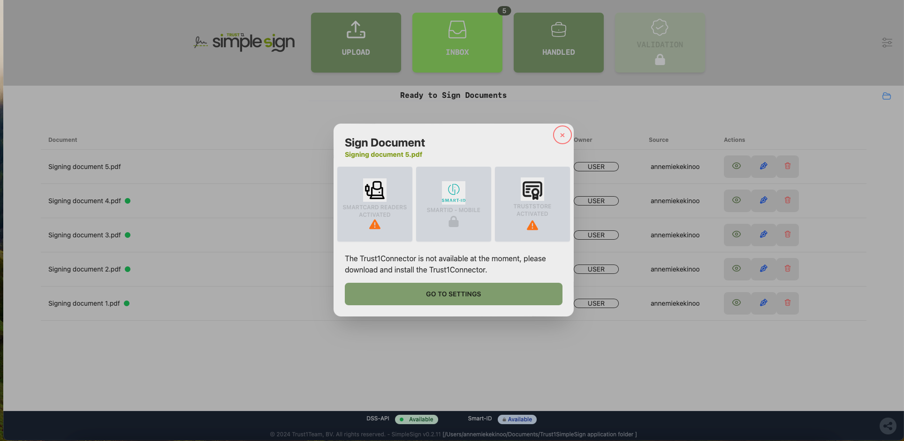Click the Actions column header
This screenshot has height=441, width=904.
click(x=734, y=140)
